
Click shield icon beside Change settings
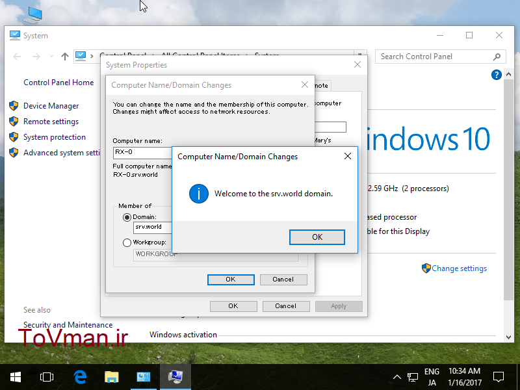click(x=426, y=268)
